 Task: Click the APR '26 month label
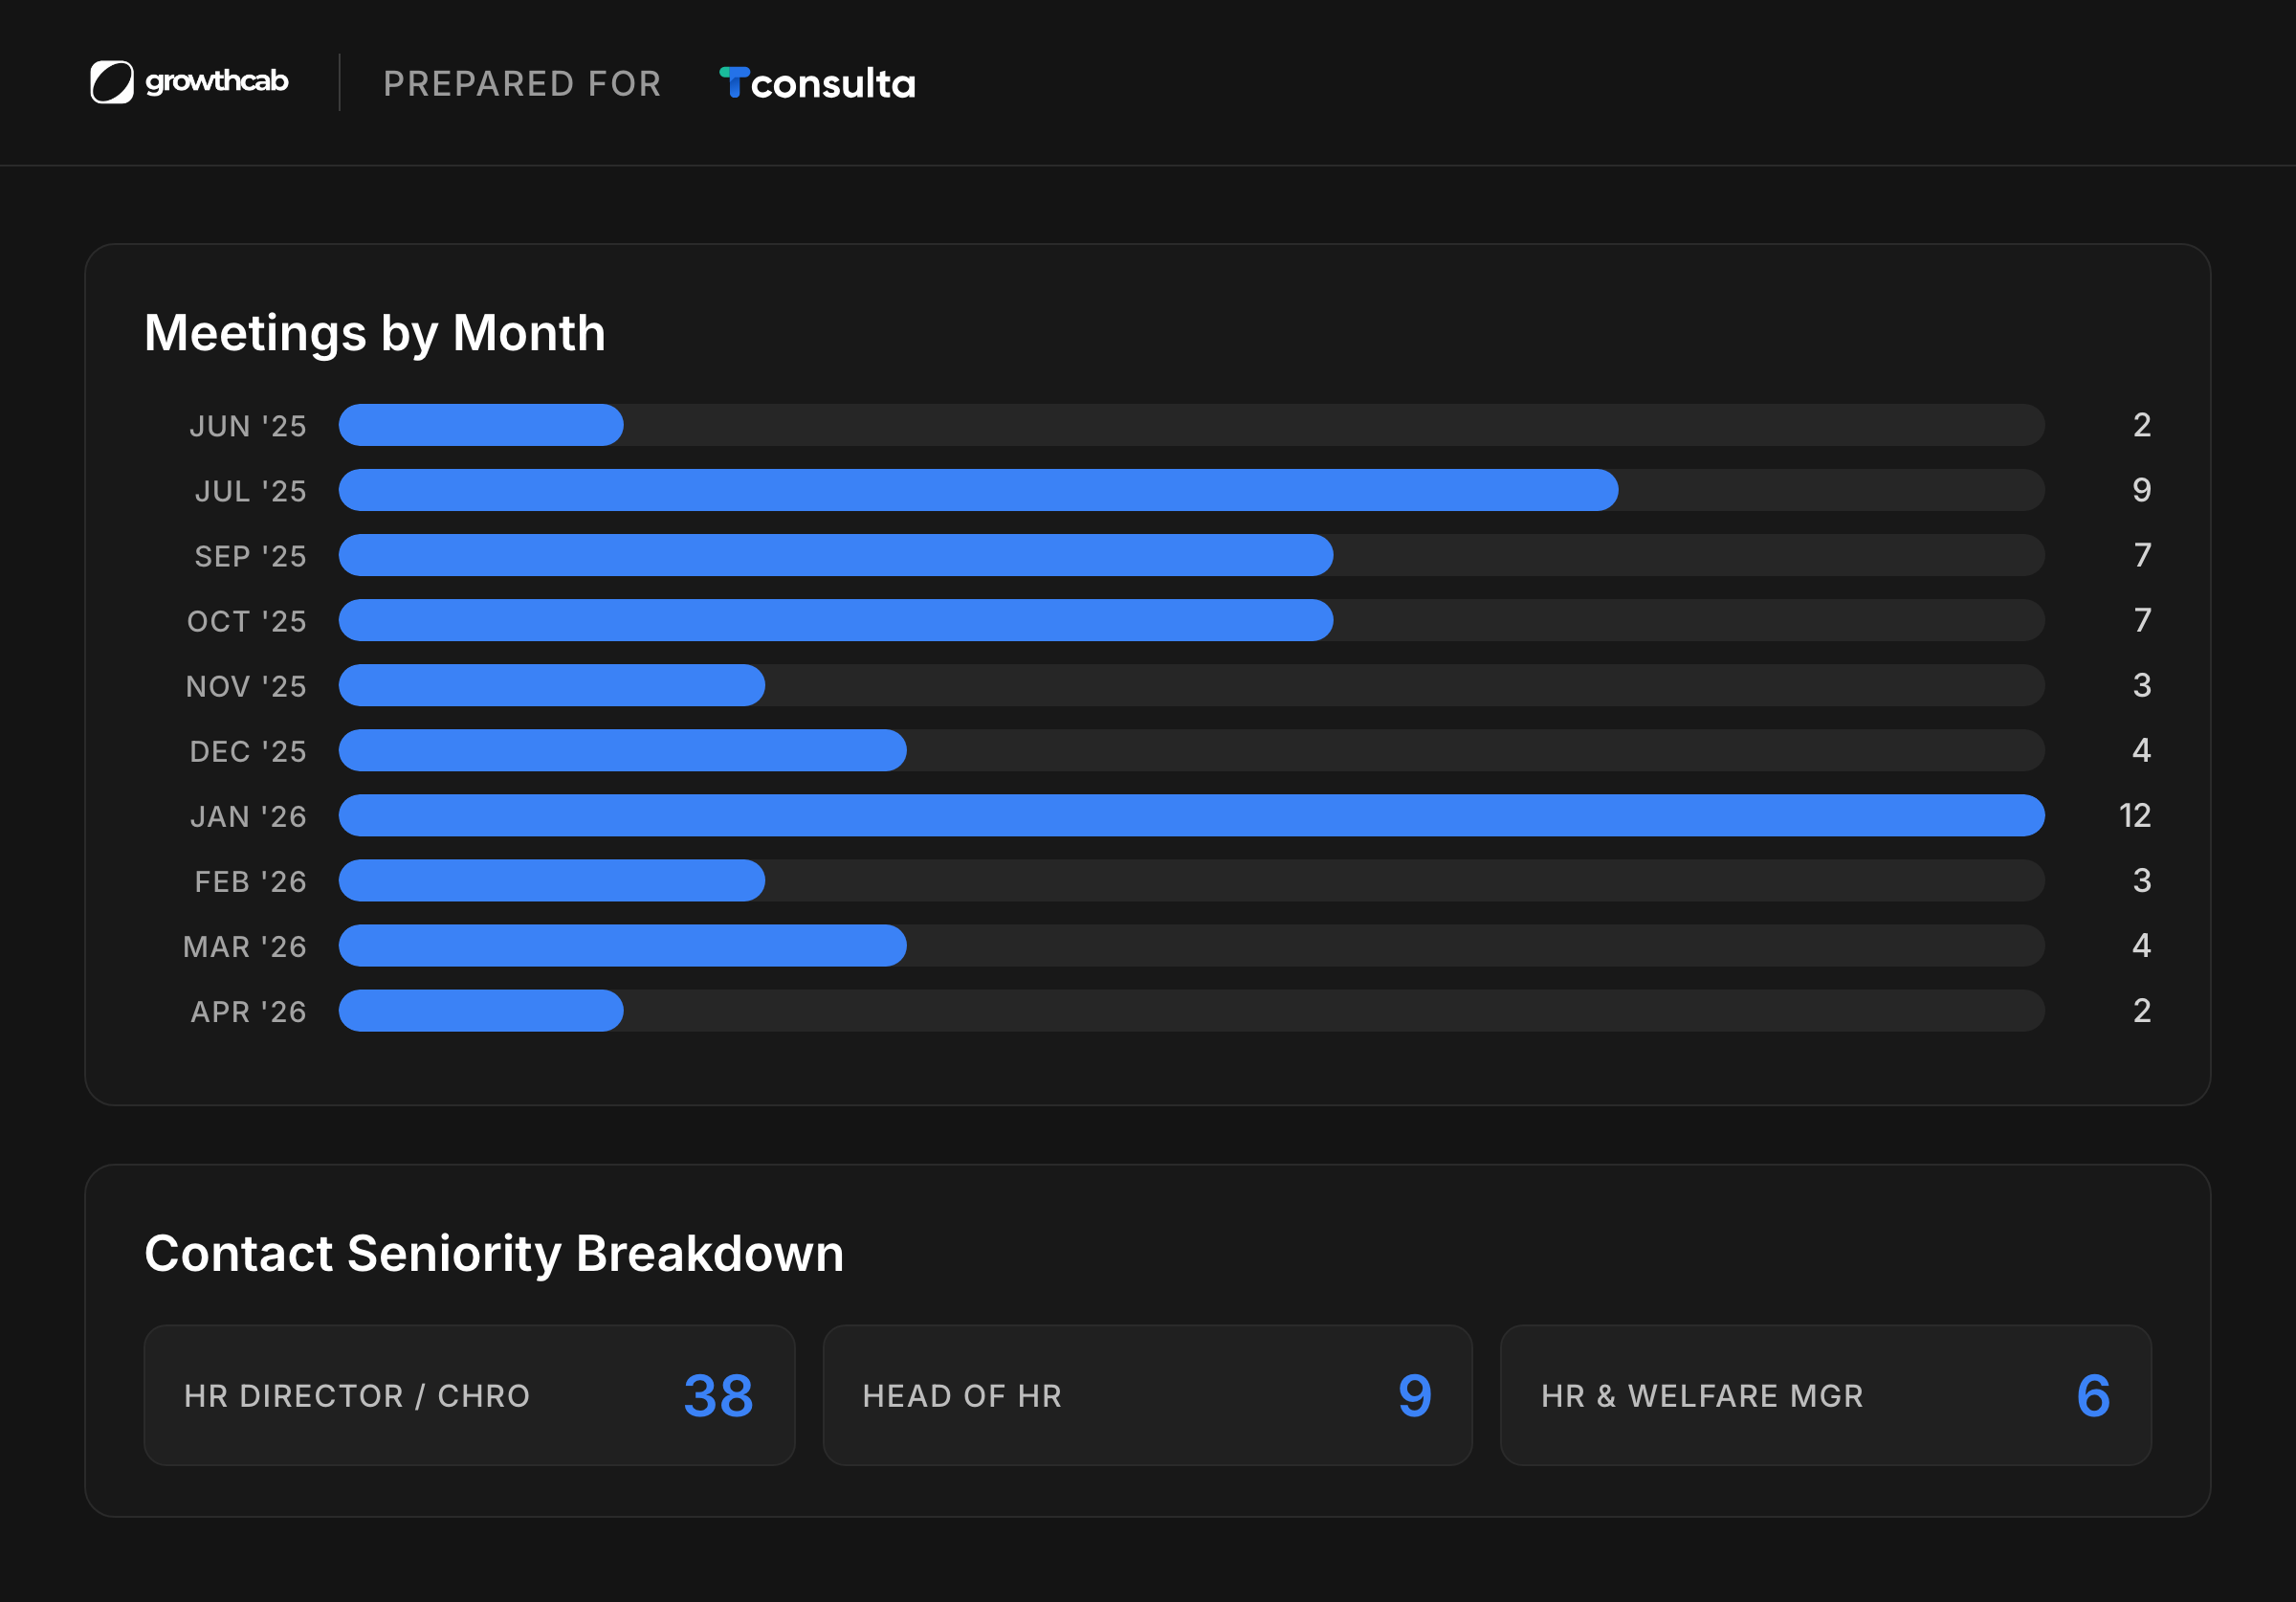click(x=248, y=1012)
